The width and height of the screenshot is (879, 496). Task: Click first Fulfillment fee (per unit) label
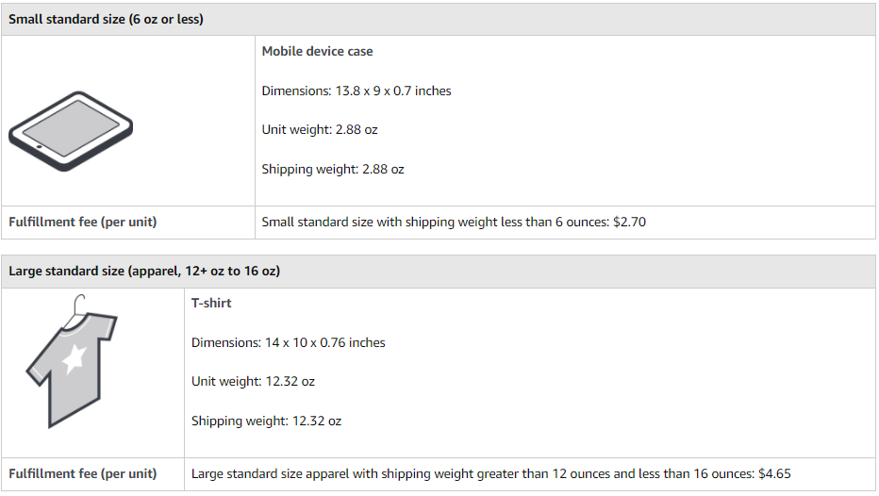82,222
